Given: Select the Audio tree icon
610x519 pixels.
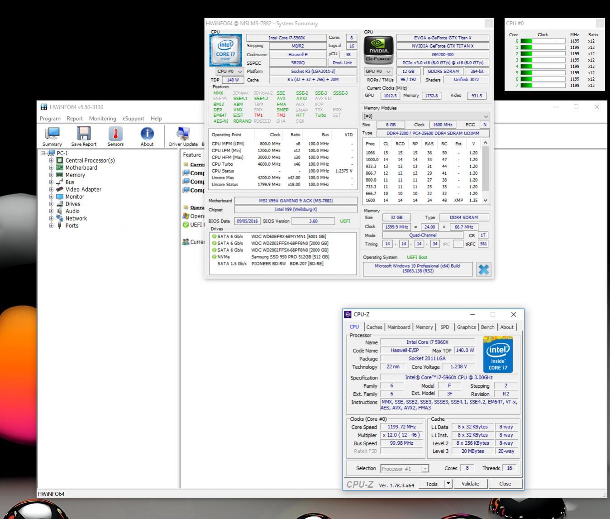Looking at the screenshot, I should 60,211.
